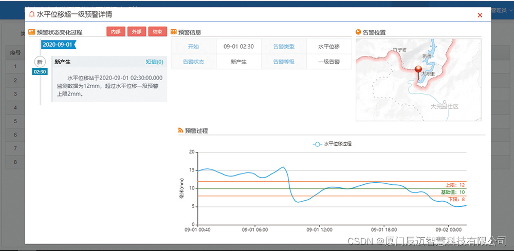Image resolution: width=514 pixels, height=251 pixels.
Task: Click the 09-02 00:00 axis label
Action: [x=448, y=230]
